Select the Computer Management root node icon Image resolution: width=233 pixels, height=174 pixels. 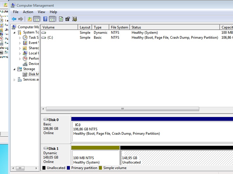coord(14,27)
